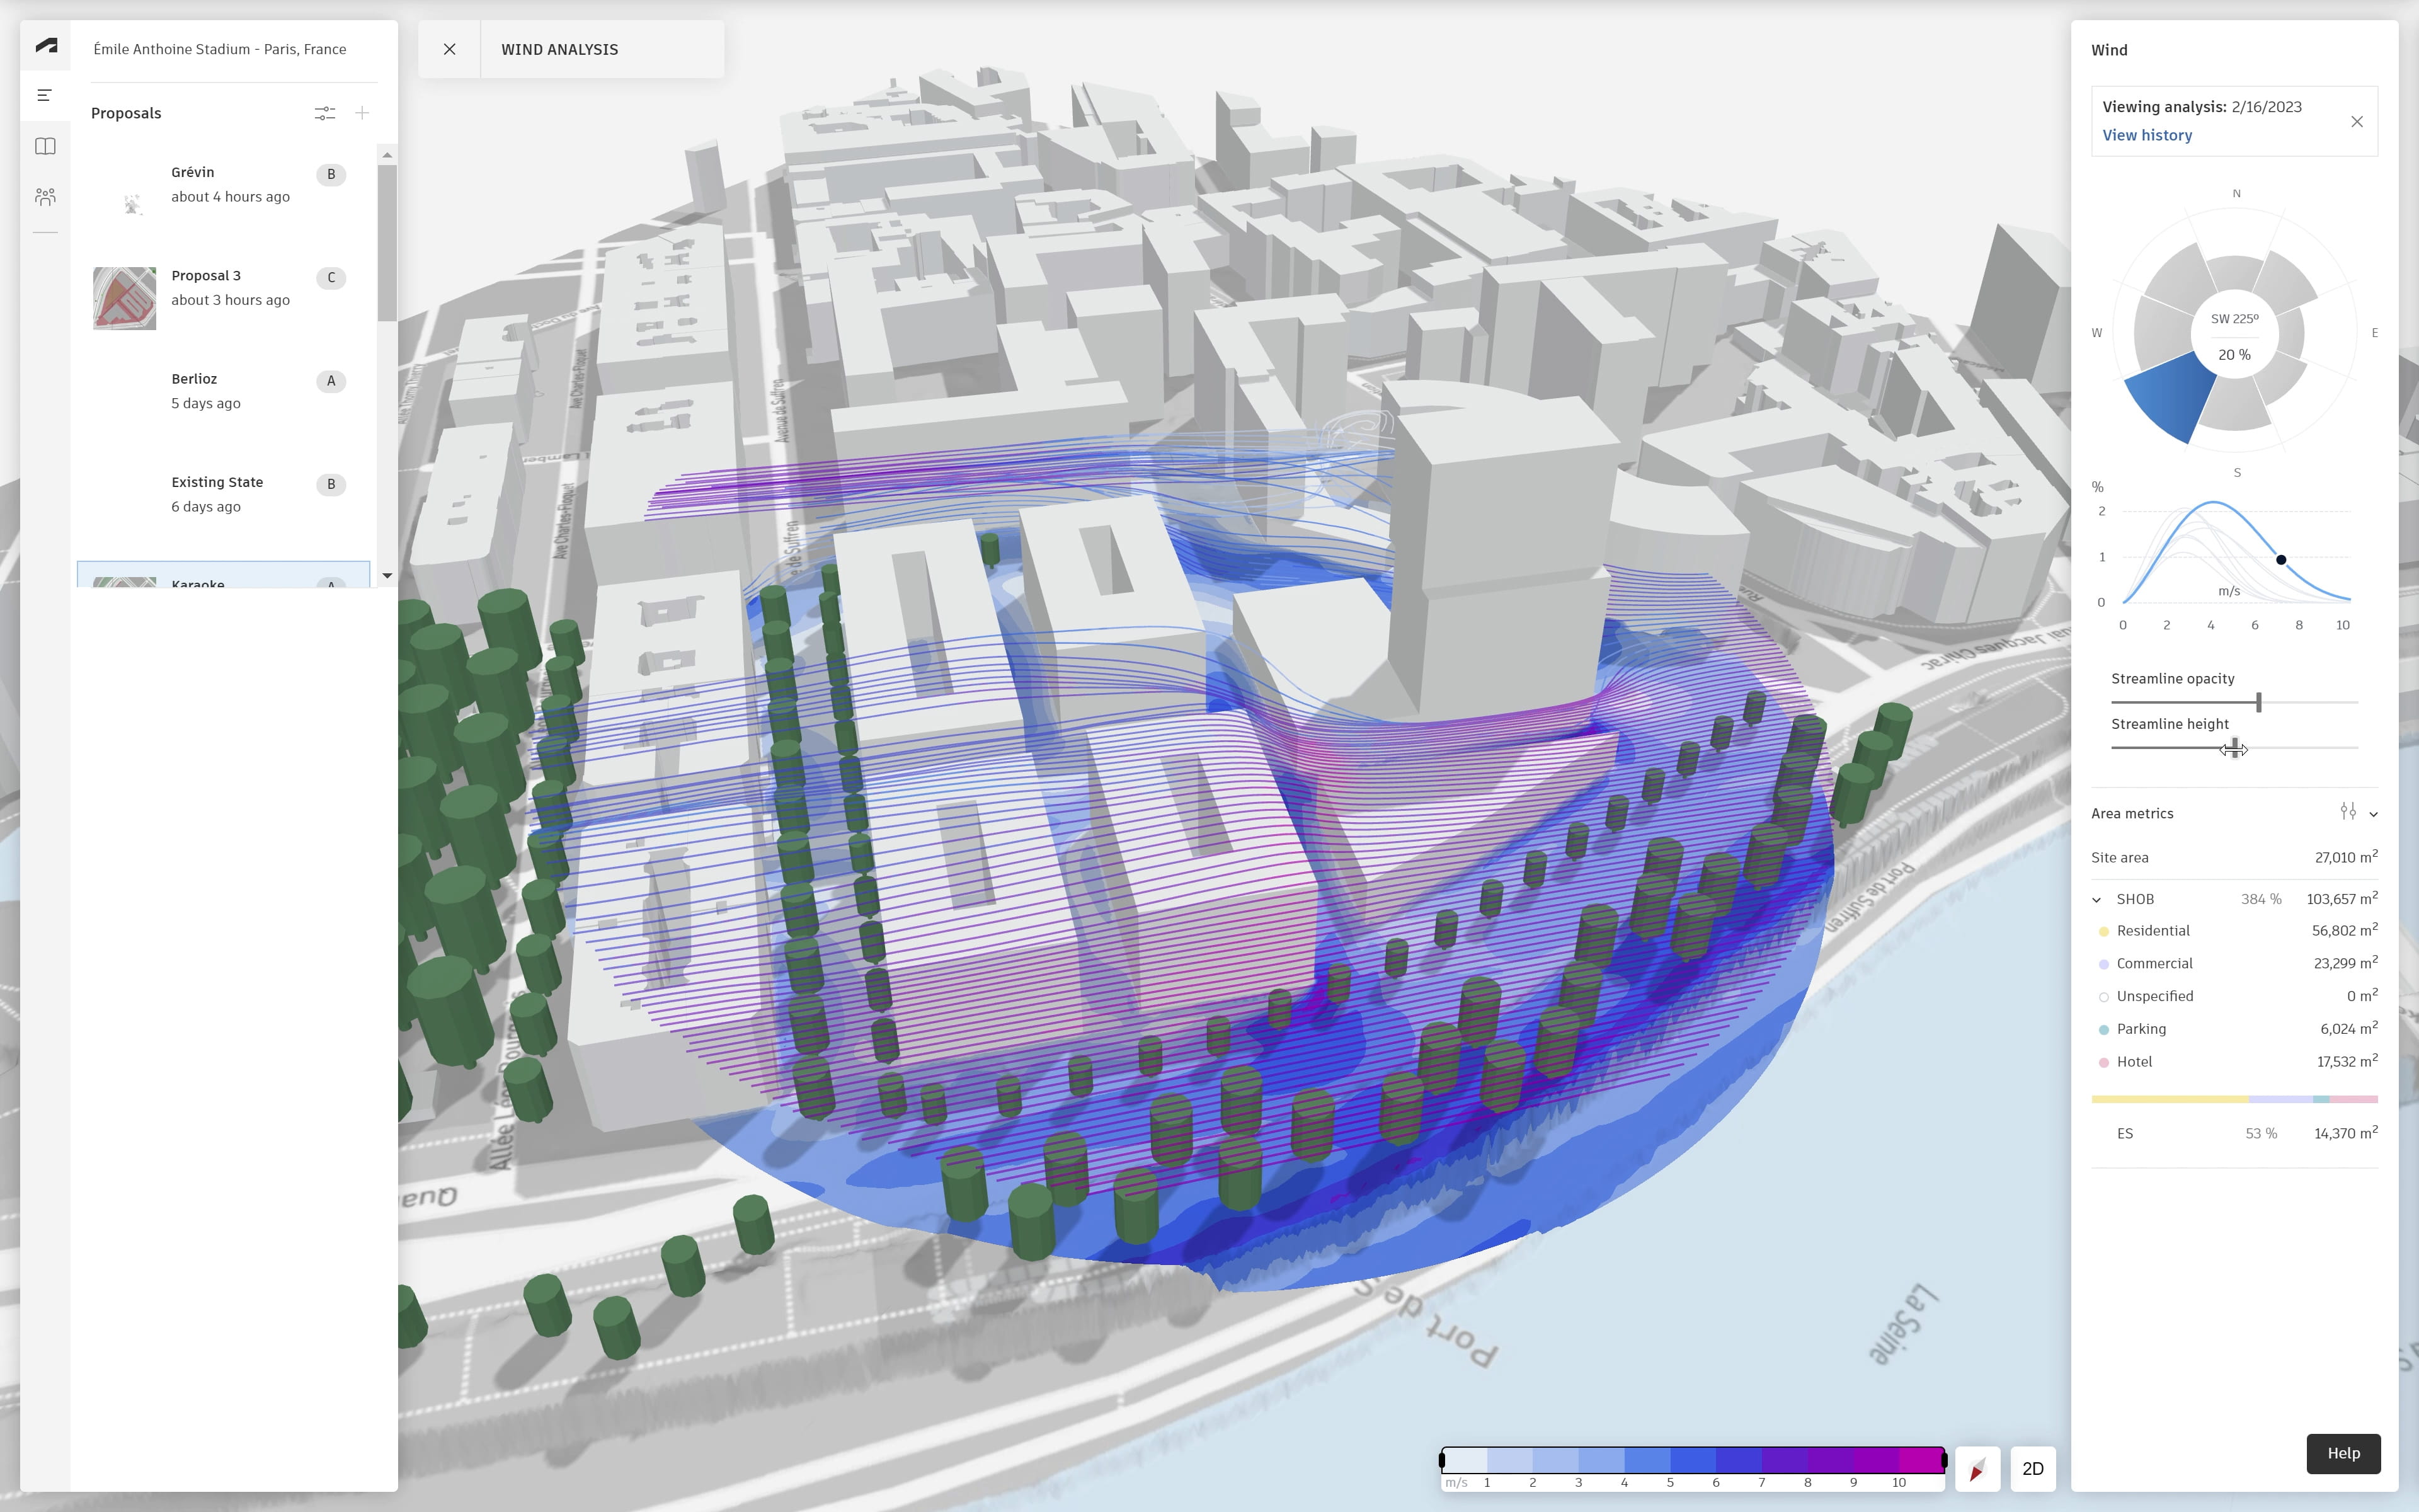Image resolution: width=2419 pixels, height=1512 pixels.
Task: Open the library book icon in sidebar
Action: [x=45, y=146]
